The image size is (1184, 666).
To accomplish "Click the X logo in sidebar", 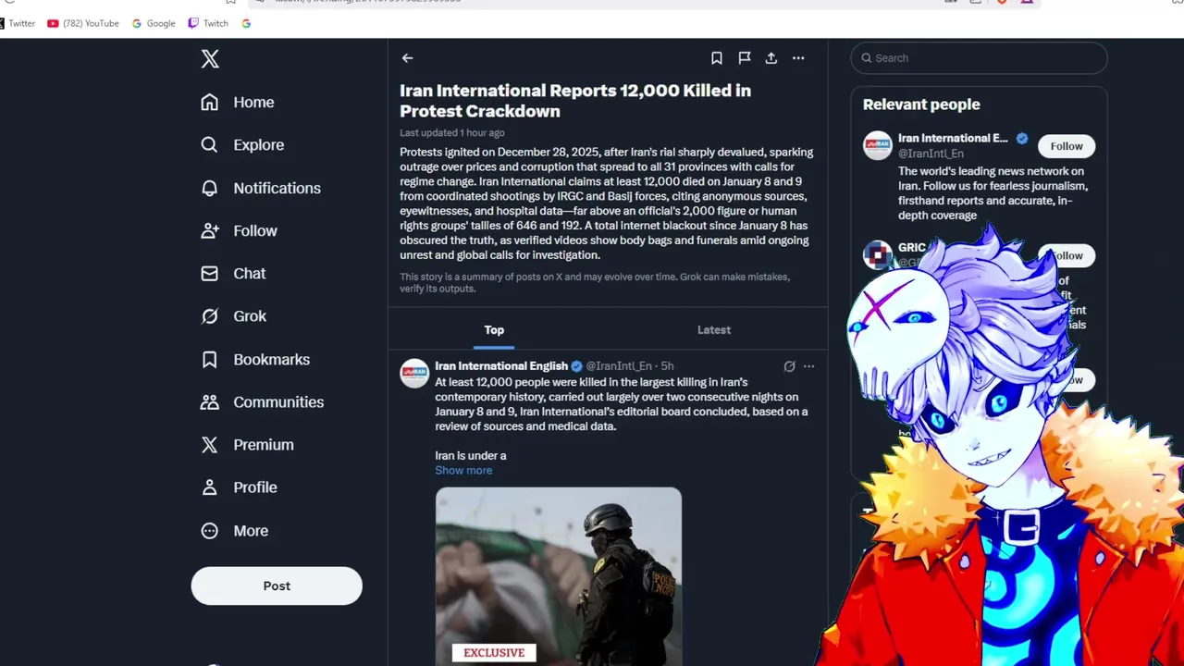I will coord(210,59).
